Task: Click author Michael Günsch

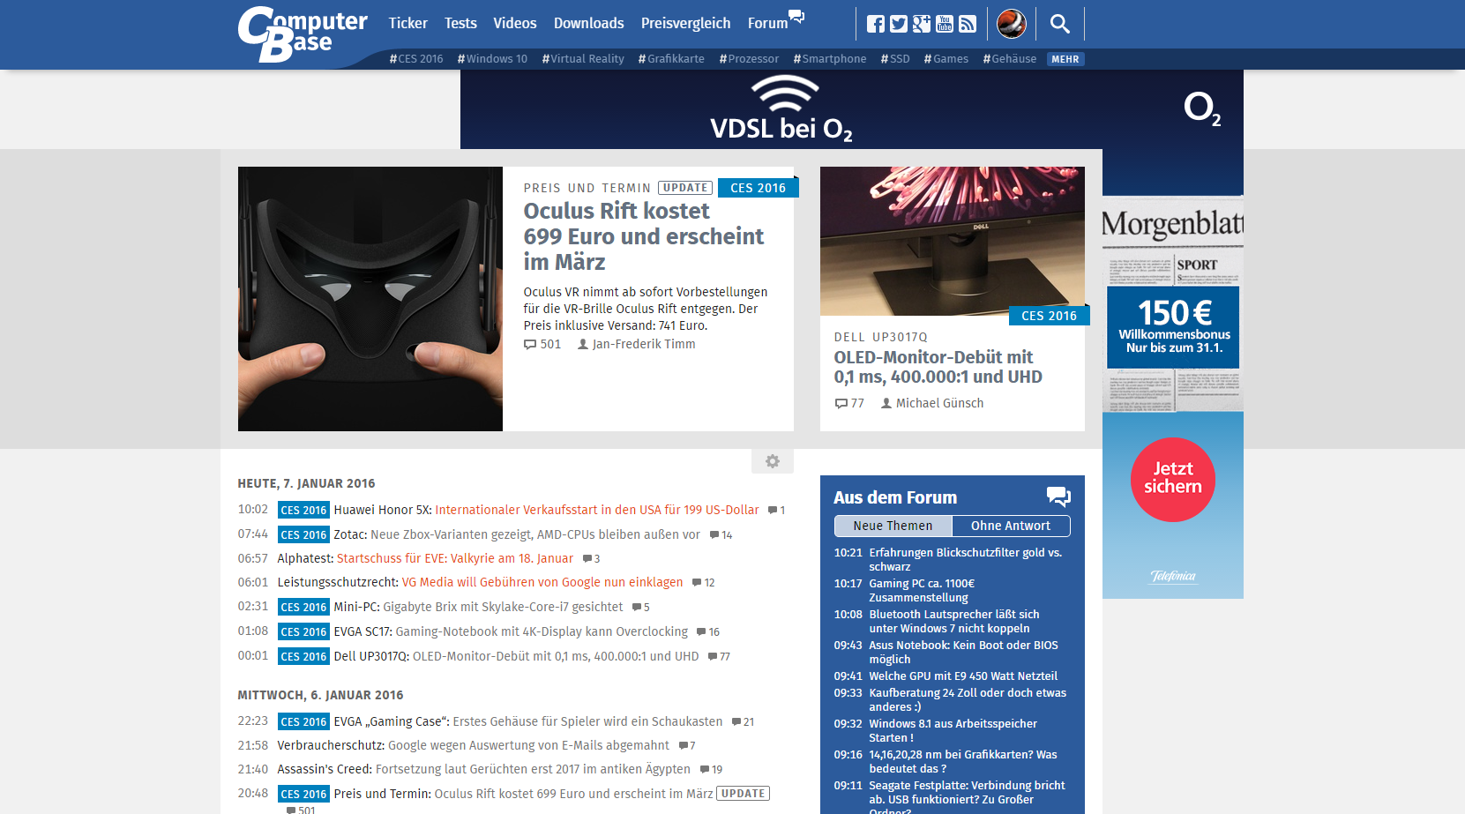Action: tap(939, 403)
